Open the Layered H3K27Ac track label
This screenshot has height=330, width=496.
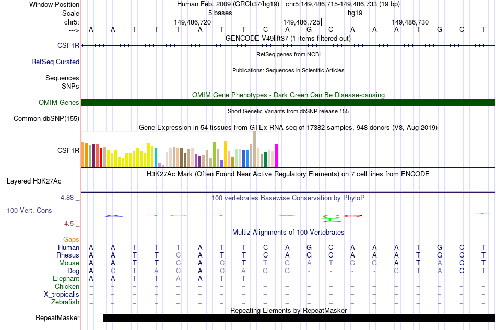pos(34,181)
